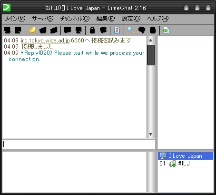Click the magnifying glass search icon
Image resolution: width=216 pixels, height=195 pixels.
[x=131, y=30]
